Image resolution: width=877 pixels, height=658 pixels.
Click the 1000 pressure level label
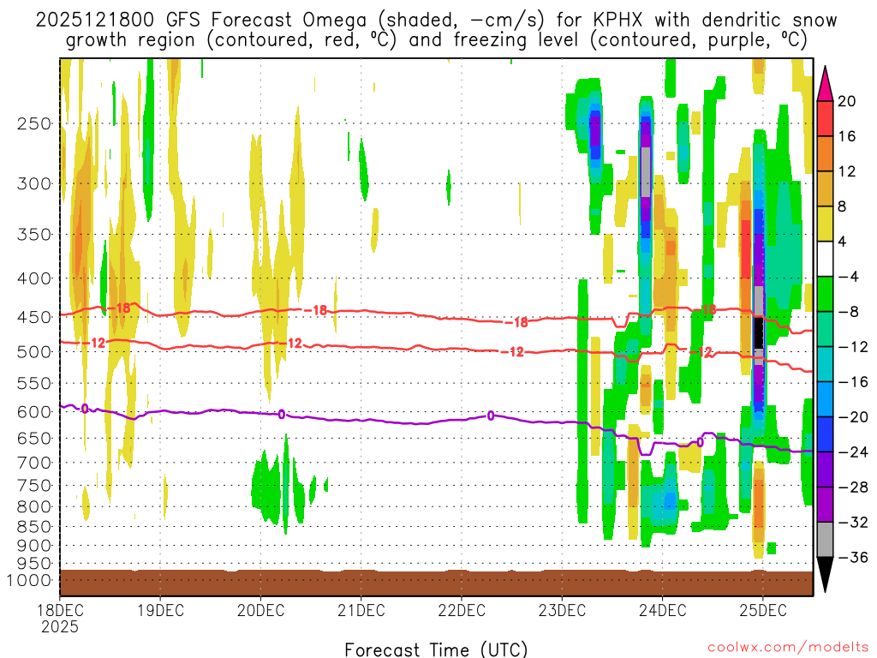tap(29, 580)
